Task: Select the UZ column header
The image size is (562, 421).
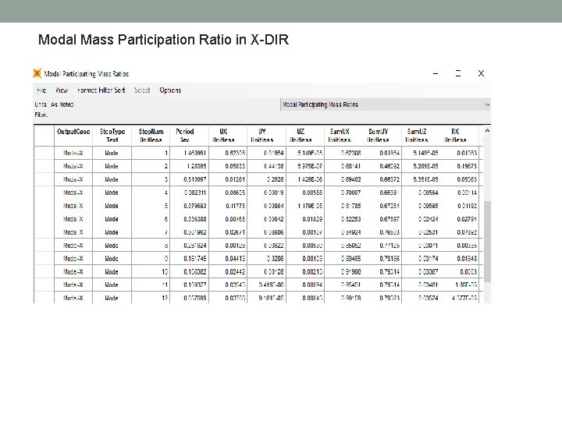Action: (305, 136)
